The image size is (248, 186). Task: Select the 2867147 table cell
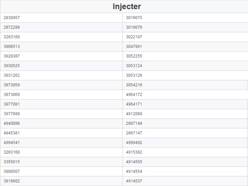tap(185, 133)
